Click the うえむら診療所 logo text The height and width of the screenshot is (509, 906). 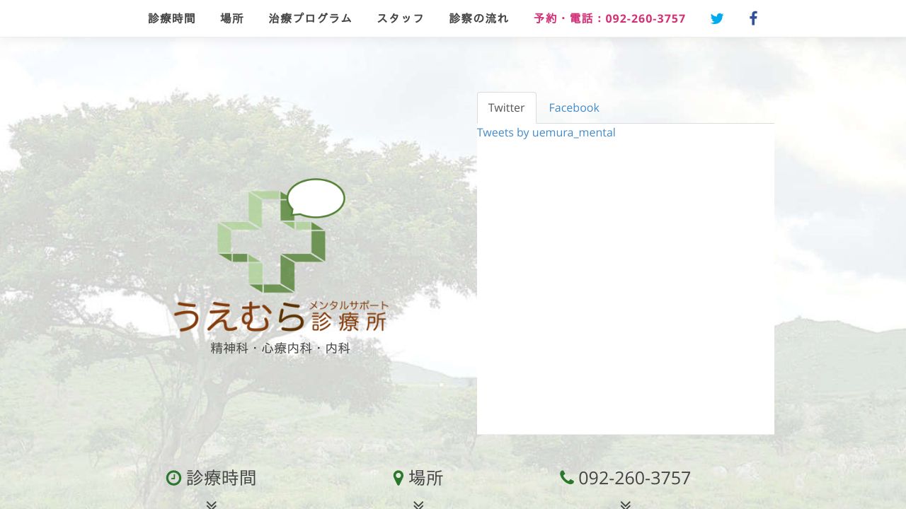(x=280, y=317)
